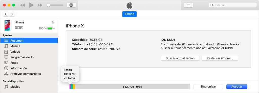The height and width of the screenshot is (93, 259).
Task: Click the Apple logo in status display
Action: pyautogui.click(x=129, y=5)
